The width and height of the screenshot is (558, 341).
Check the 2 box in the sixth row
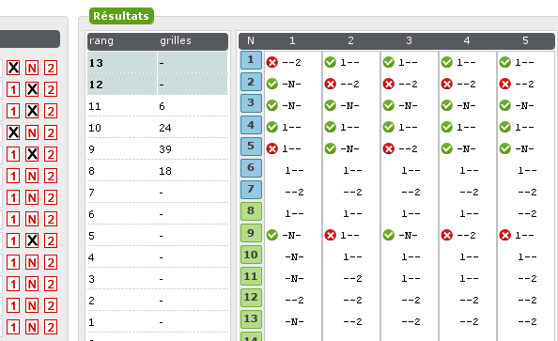pos(51,176)
